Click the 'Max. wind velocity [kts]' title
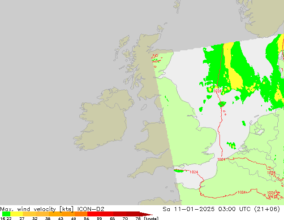Image resolution: width=284 pixels, height=220 pixels. (x=37, y=209)
